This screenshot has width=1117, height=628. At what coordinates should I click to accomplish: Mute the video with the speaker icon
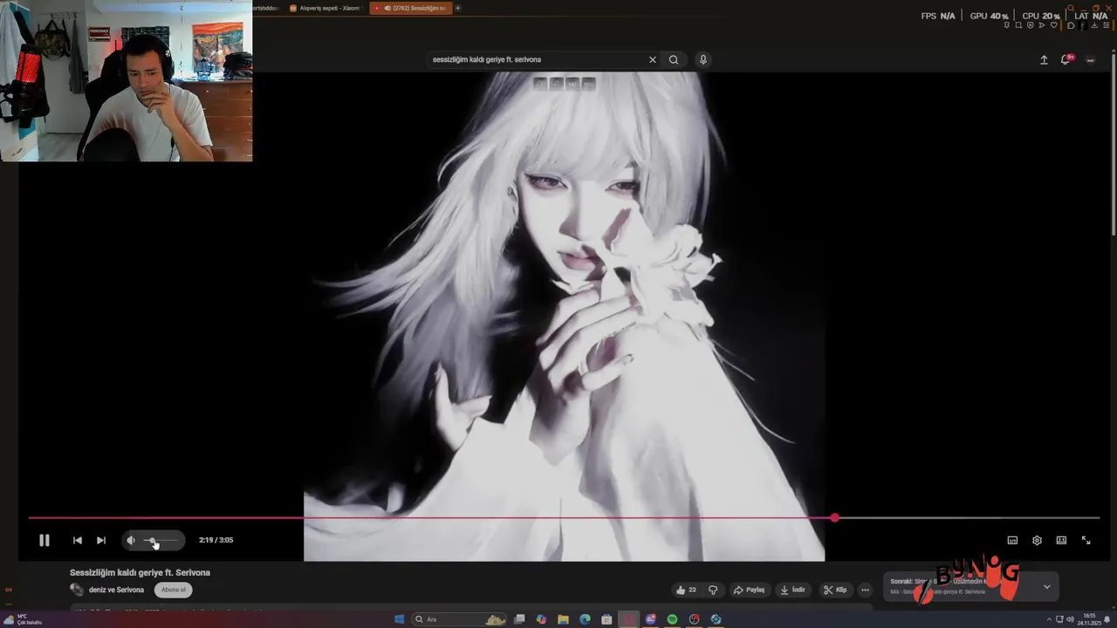131,540
